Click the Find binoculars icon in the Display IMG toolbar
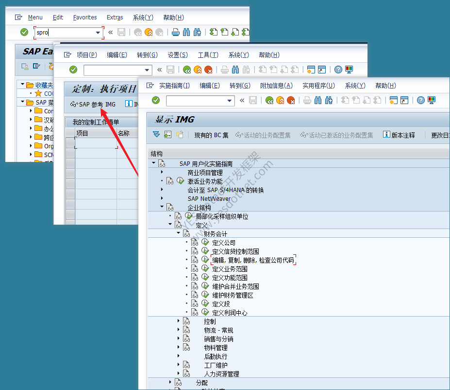Screen dimensions: 450x390 pos(318,100)
